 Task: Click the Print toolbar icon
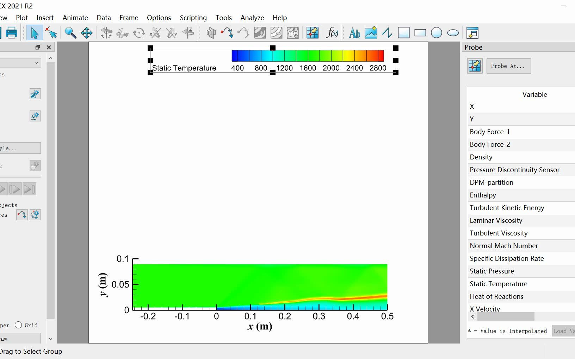click(x=11, y=33)
